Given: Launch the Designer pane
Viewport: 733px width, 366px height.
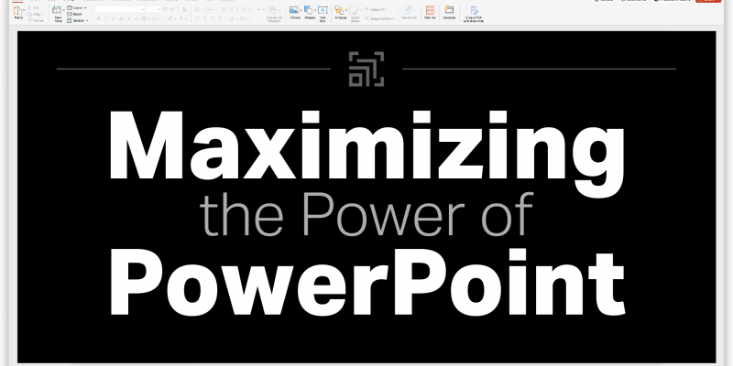Looking at the screenshot, I should pos(449,12).
